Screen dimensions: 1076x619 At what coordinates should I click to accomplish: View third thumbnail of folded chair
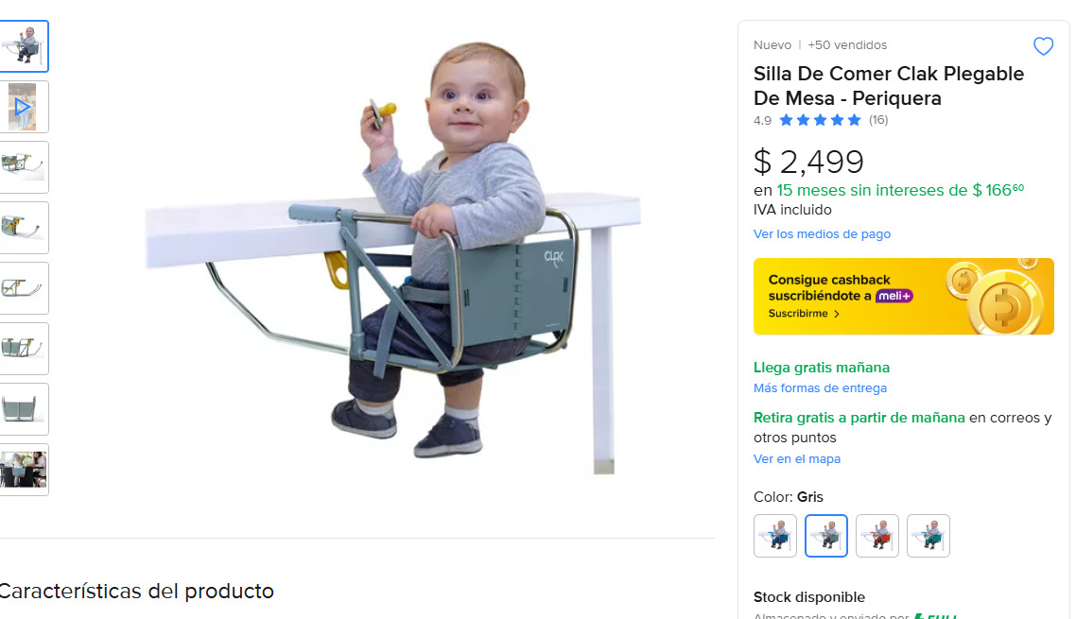click(24, 167)
